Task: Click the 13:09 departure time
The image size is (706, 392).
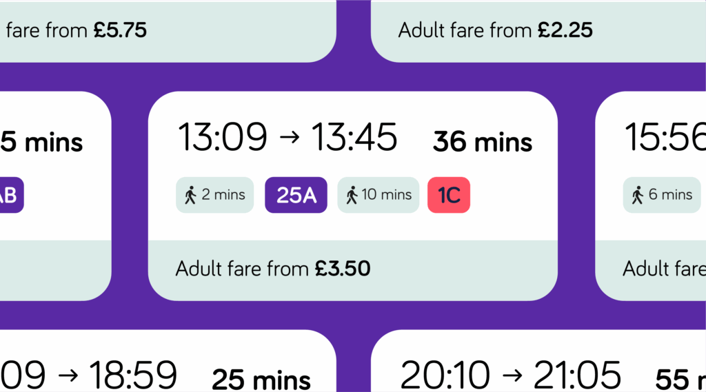Action: tap(223, 137)
